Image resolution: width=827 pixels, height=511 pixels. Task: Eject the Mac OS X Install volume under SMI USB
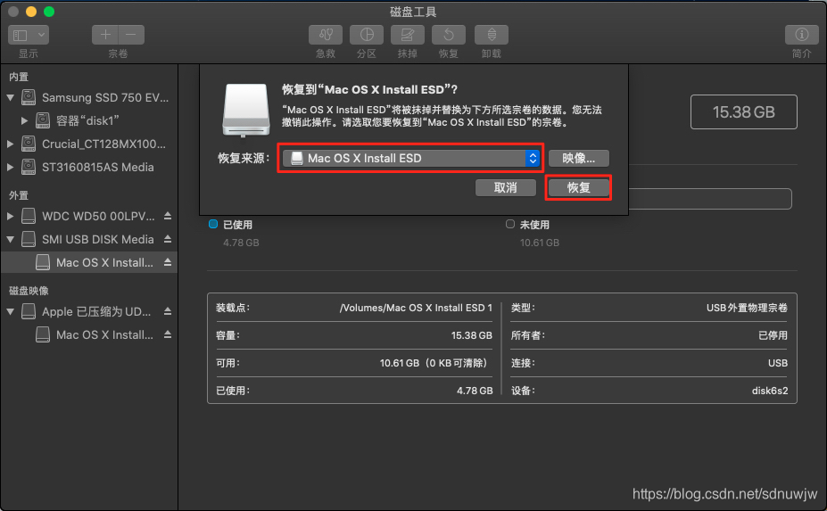tap(168, 262)
